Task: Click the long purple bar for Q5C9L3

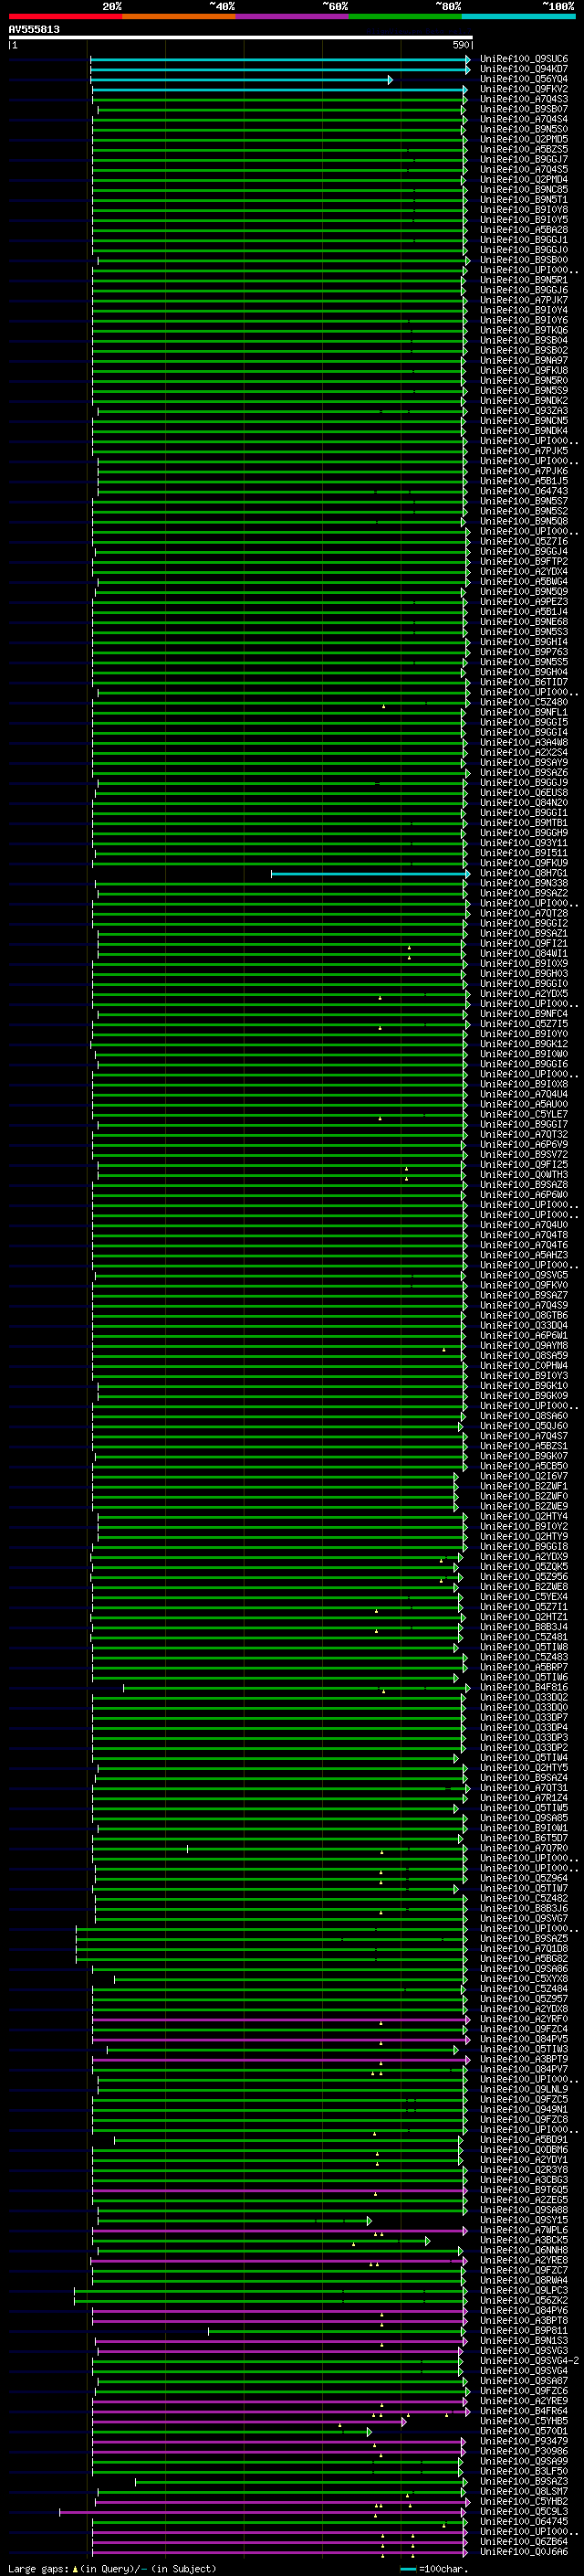Action: [x=263, y=2512]
